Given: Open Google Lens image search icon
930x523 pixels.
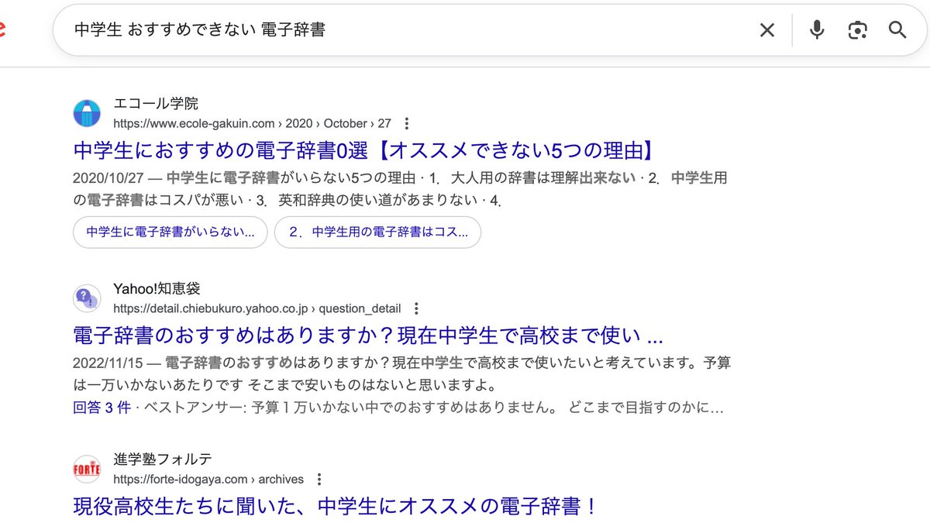Looking at the screenshot, I should tap(857, 30).
